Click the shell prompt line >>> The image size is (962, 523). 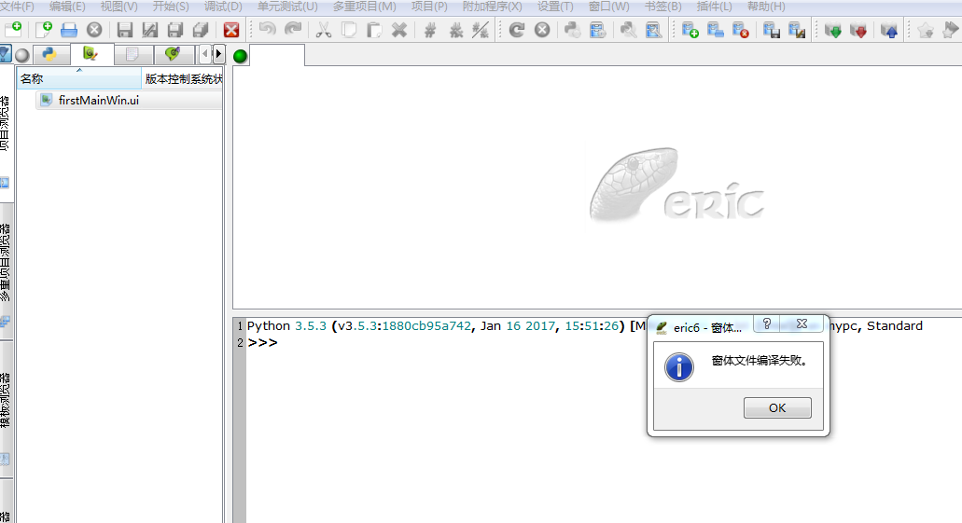tap(262, 343)
